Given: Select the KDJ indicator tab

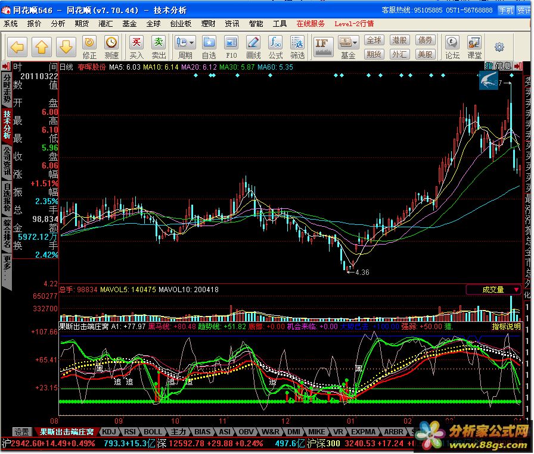Looking at the screenshot, I should 109,432.
